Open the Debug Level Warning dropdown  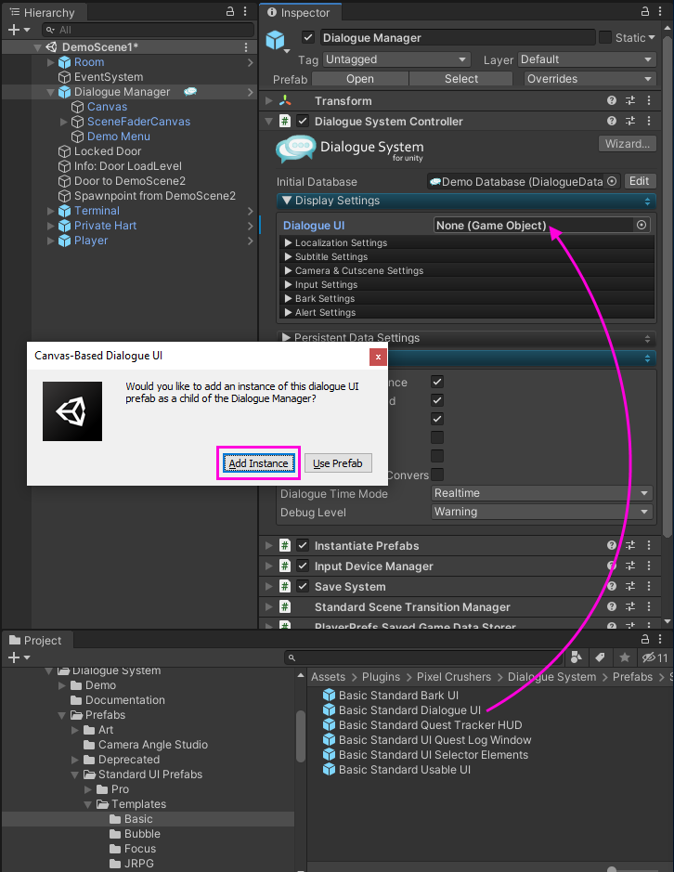pos(541,512)
